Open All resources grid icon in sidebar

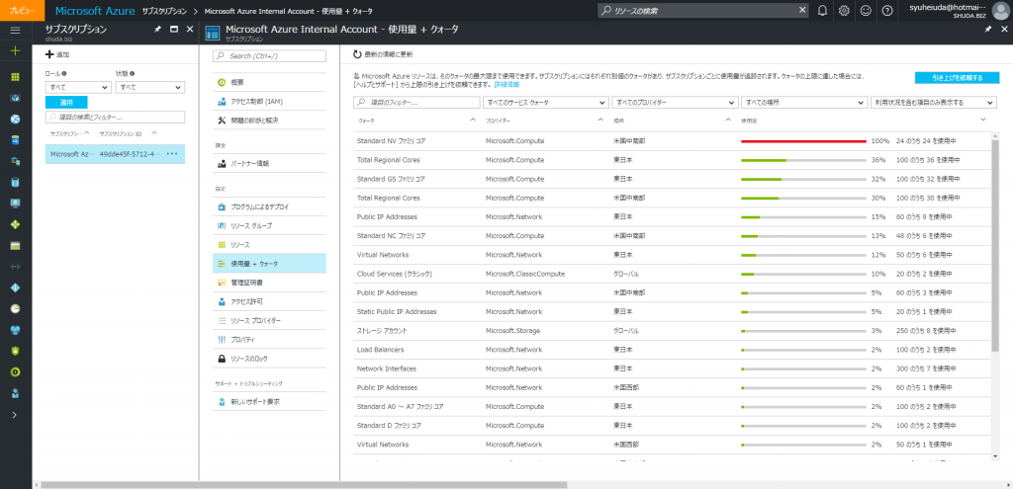pos(16,77)
